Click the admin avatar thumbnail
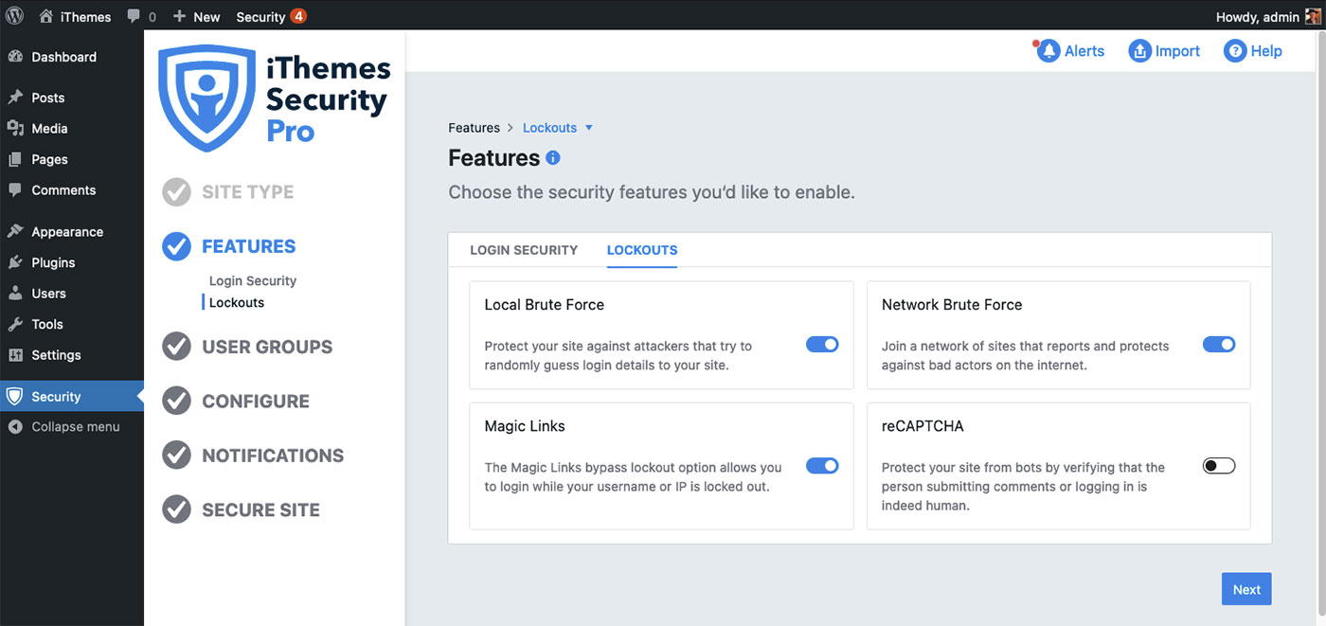 (1313, 16)
